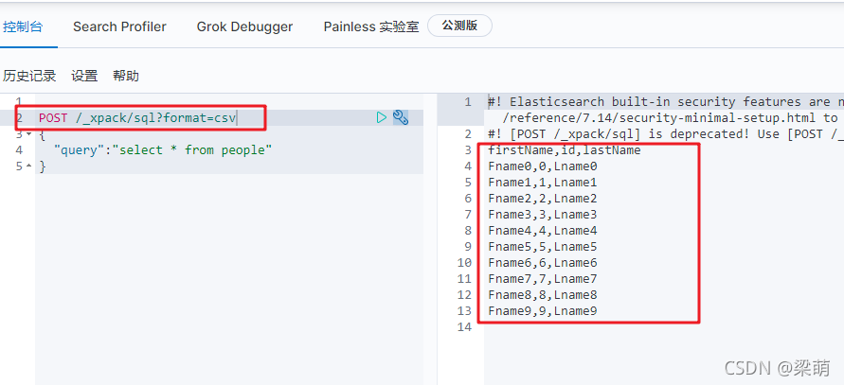Click output row Fname5,5,Lname5
This screenshot has width=844, height=385.
tap(543, 247)
